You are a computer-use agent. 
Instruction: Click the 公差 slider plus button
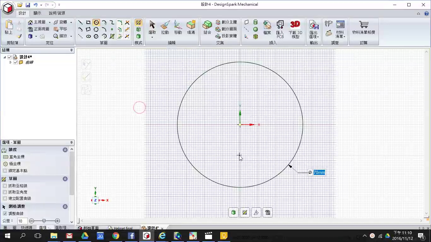57,221
